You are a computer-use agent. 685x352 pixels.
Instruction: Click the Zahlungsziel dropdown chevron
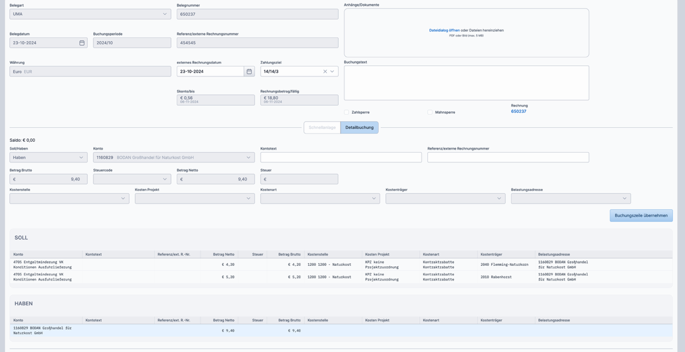(332, 71)
